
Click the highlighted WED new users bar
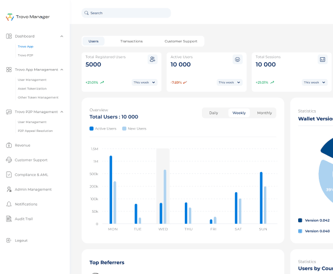165,197
